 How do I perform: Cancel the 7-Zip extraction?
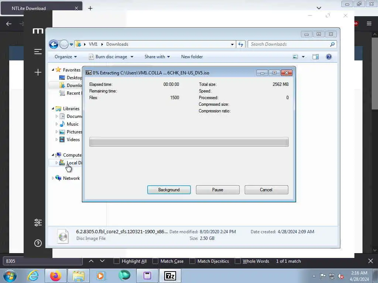(266, 190)
